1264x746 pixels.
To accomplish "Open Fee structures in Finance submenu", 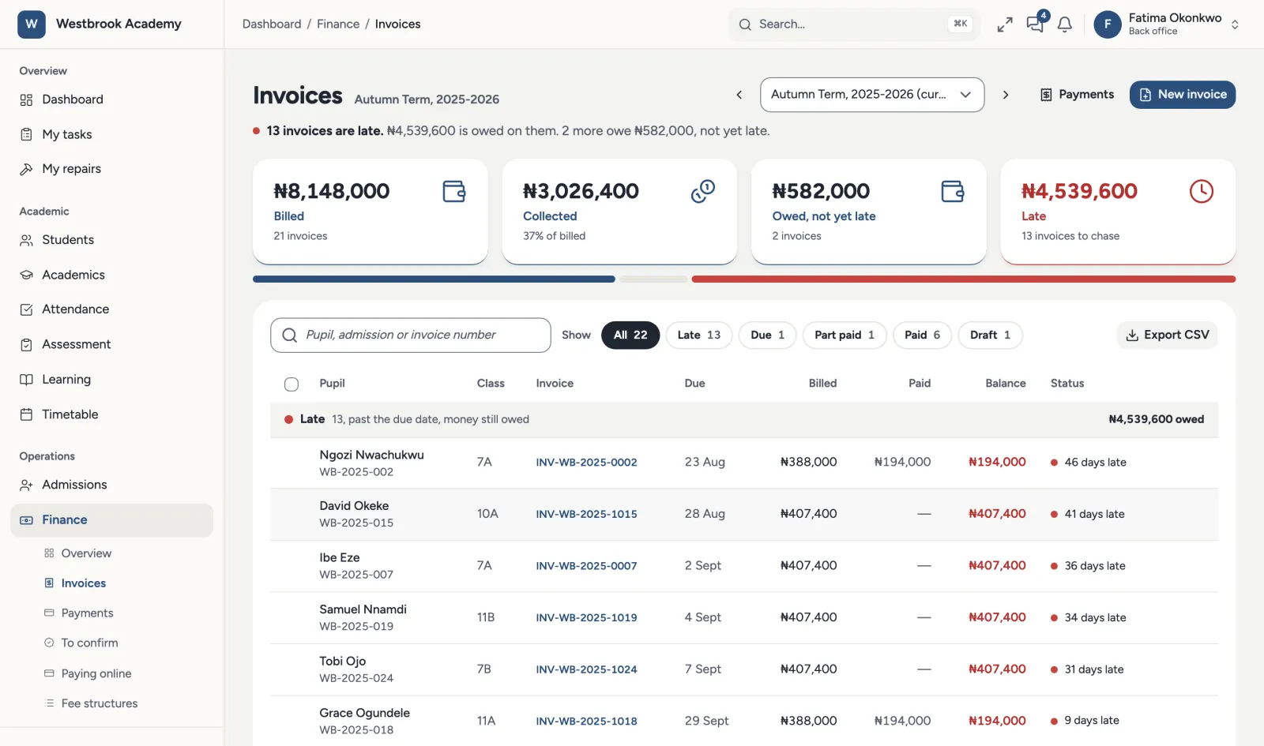I will point(100,703).
